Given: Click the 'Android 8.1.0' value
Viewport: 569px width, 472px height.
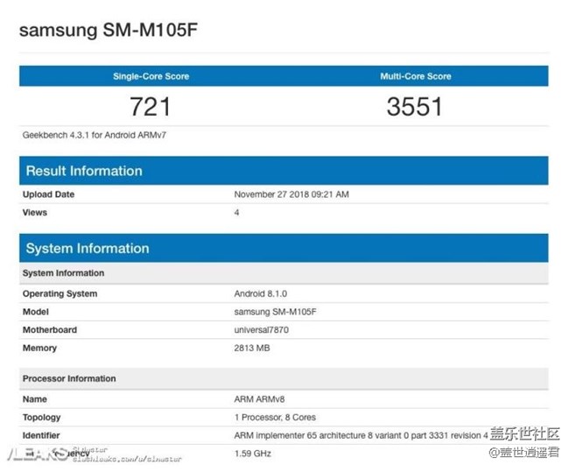Looking at the screenshot, I should point(261,293).
